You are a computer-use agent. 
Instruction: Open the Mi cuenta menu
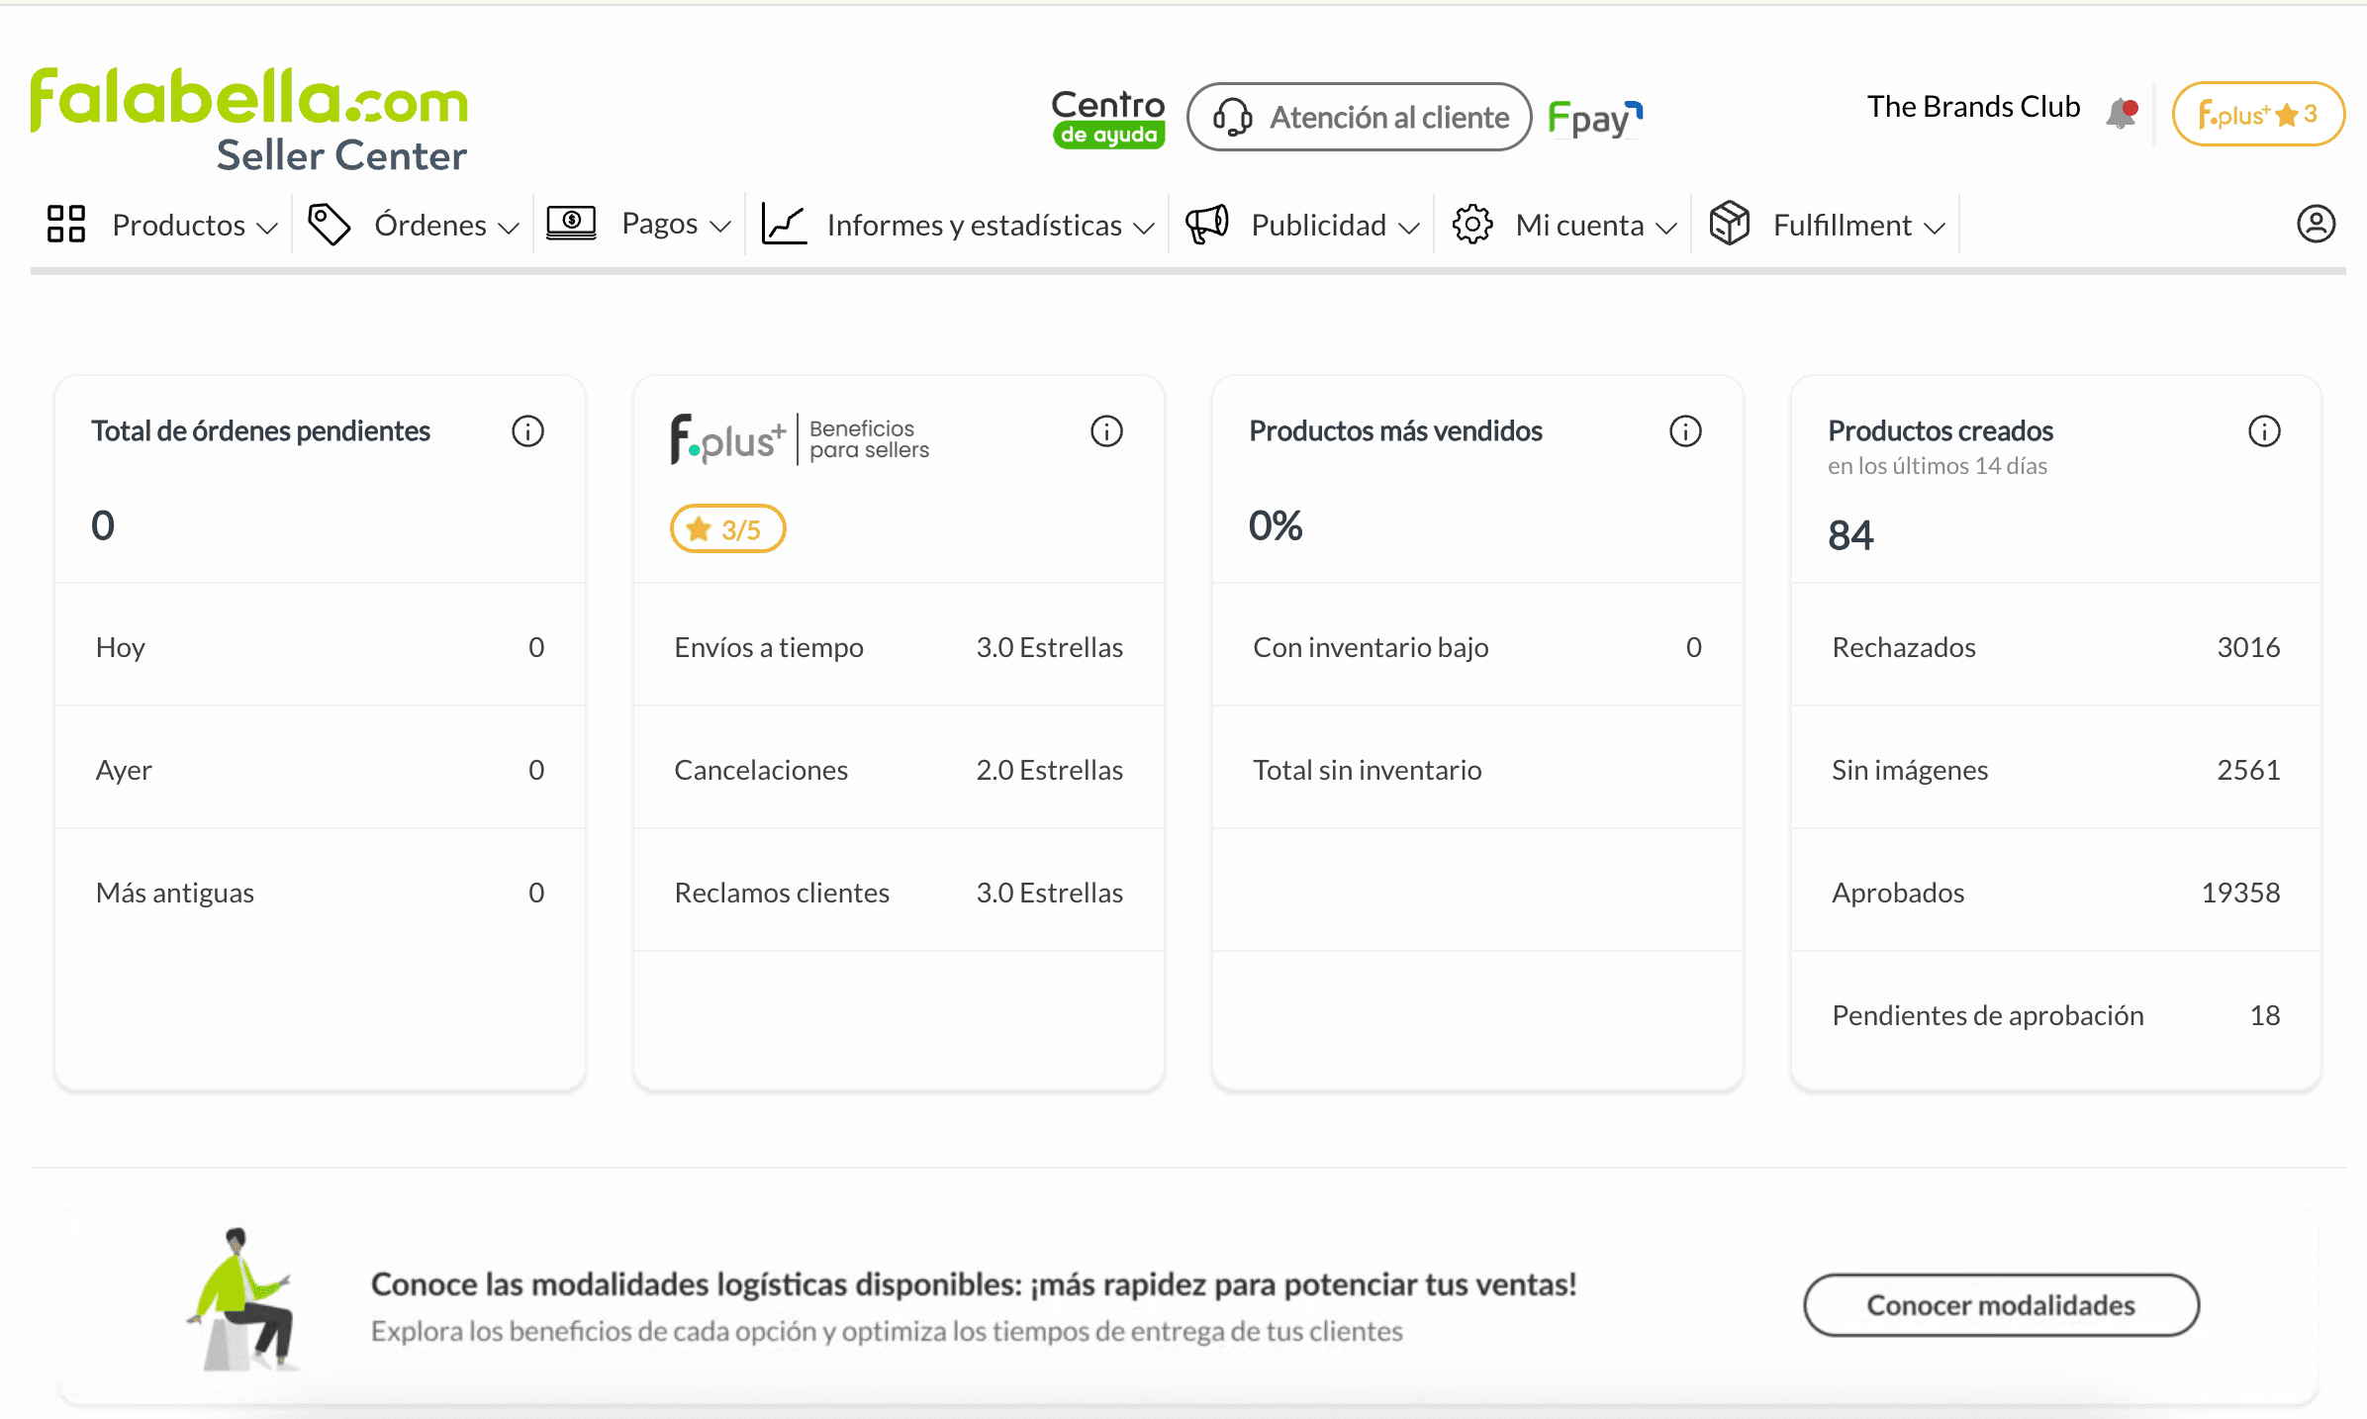click(x=1580, y=225)
